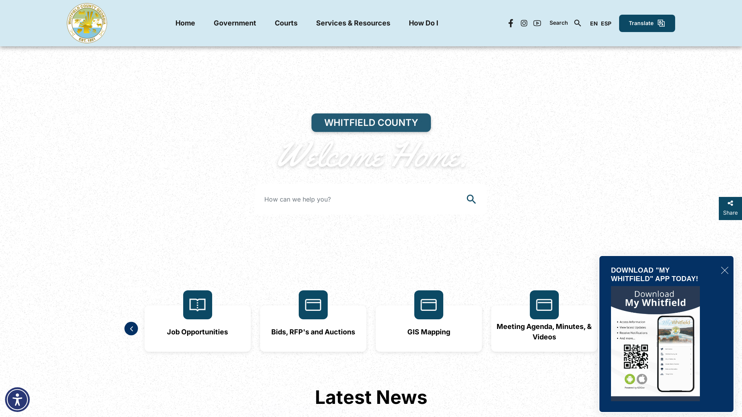Image resolution: width=742 pixels, height=417 pixels.
Task: Open the Home menu item
Action: coord(185,23)
